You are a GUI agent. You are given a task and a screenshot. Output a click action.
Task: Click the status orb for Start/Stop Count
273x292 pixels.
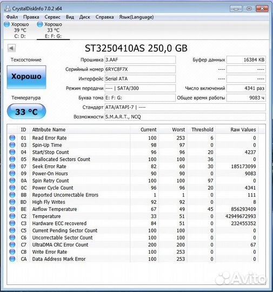tap(12, 152)
